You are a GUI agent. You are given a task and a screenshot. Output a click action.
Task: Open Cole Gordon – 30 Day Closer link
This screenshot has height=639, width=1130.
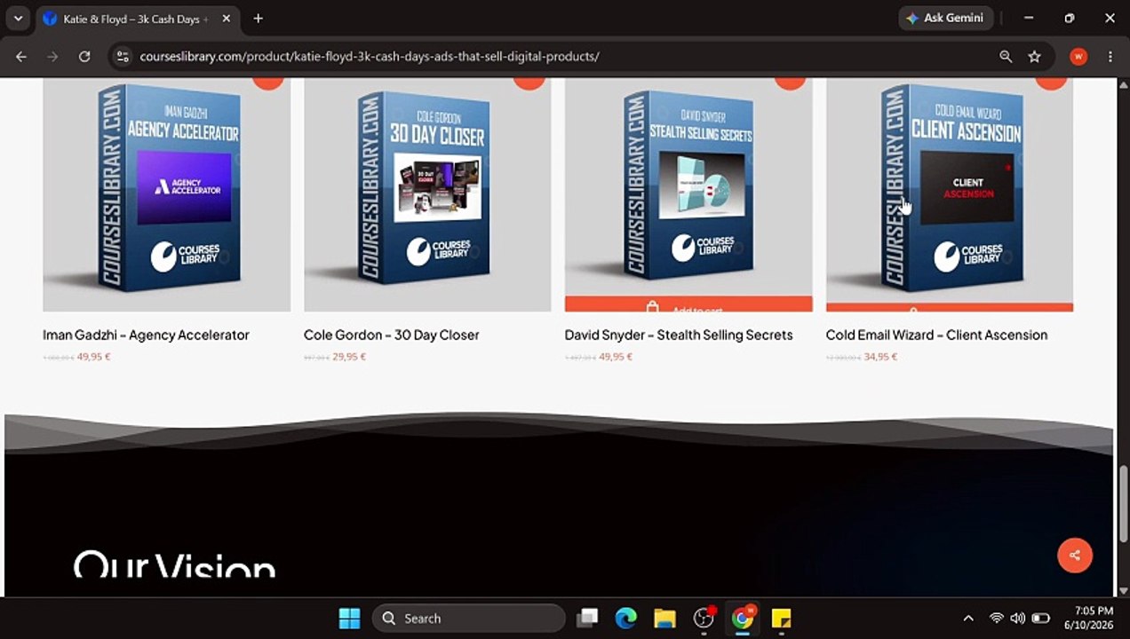pos(392,335)
